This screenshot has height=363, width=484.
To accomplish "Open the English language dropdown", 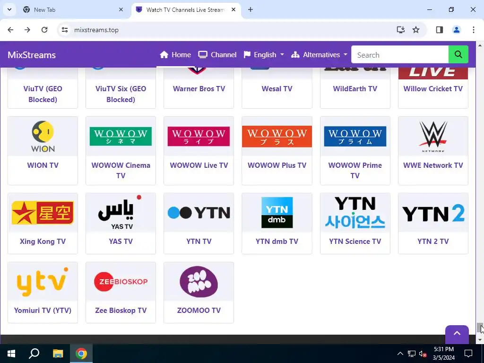I will [264, 55].
